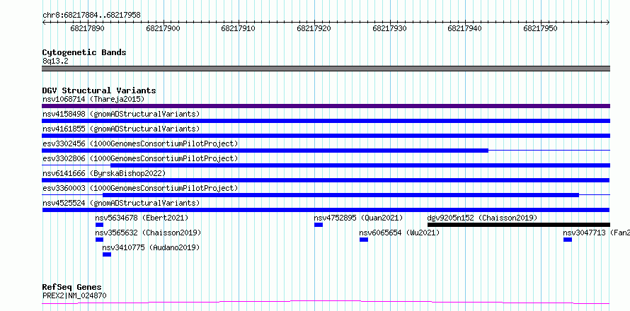Click the ruler's left arrowhead
Viewport: 630px width, 311px height.
tap(44, 23)
